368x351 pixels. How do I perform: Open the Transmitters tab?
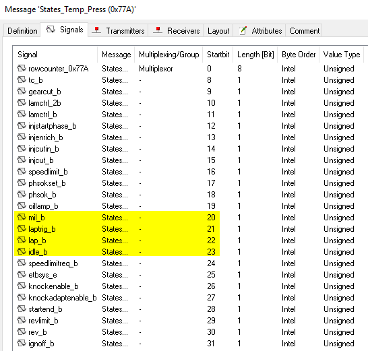tap(118, 31)
